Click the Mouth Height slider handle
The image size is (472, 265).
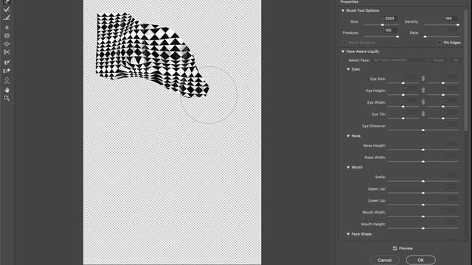(423, 228)
